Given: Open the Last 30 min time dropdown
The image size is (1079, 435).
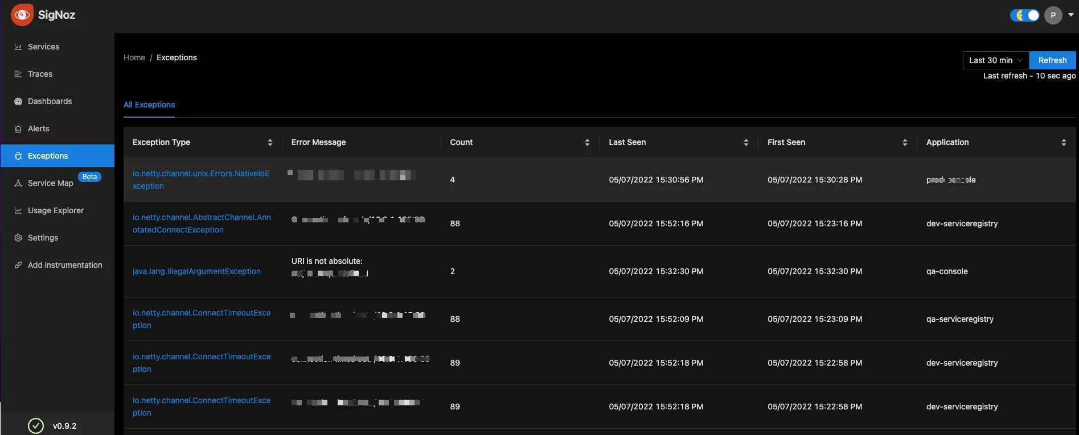Looking at the screenshot, I should pos(996,60).
